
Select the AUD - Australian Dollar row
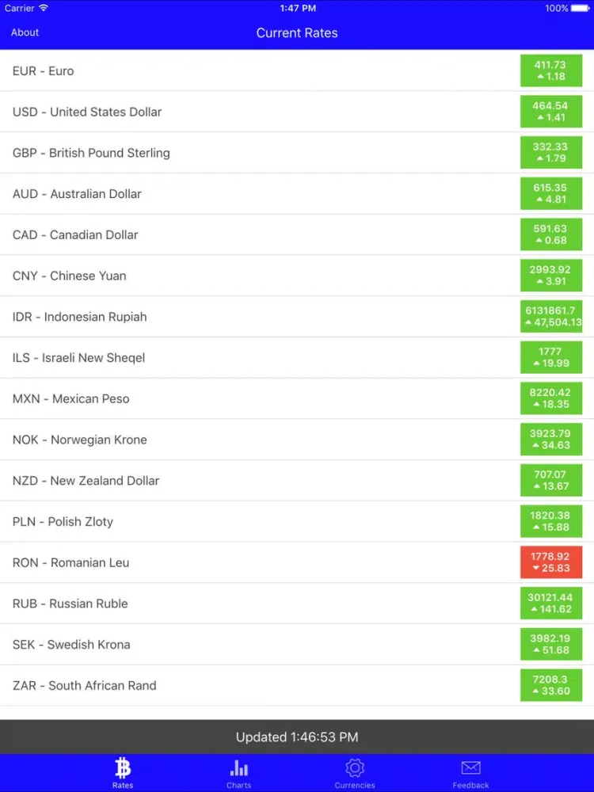point(238,194)
